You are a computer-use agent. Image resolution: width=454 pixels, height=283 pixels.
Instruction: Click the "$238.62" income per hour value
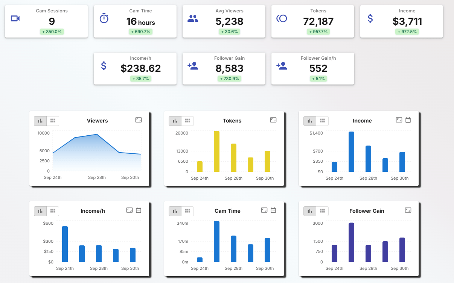[x=141, y=68]
